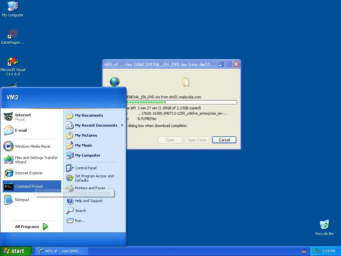Switch to download taskbar button

coord(62,251)
